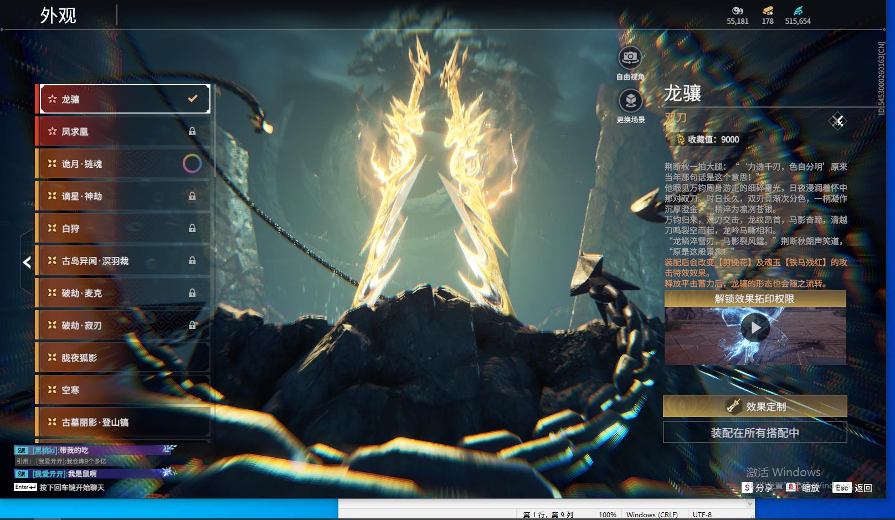Viewport: 895px width, 520px height.
Task: Click the 外观 appearance page title
Action: 58,15
